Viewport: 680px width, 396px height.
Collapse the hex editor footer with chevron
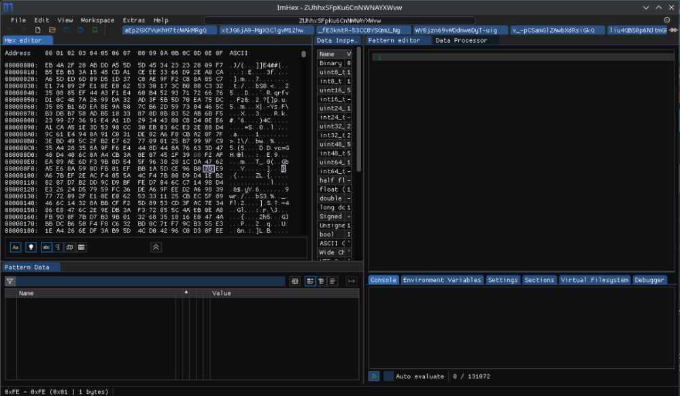pos(156,247)
